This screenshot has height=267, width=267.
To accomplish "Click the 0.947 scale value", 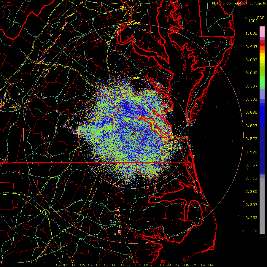I will [251, 47].
